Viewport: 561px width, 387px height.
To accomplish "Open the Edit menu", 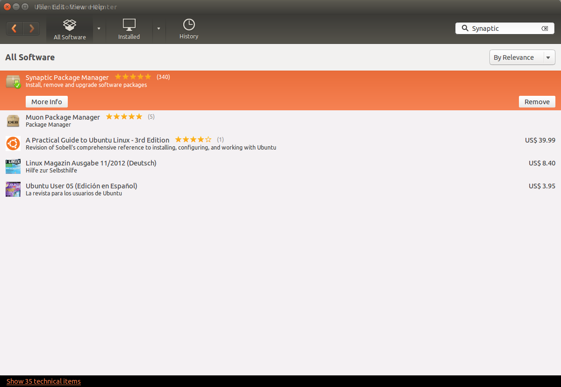I will pos(58,7).
